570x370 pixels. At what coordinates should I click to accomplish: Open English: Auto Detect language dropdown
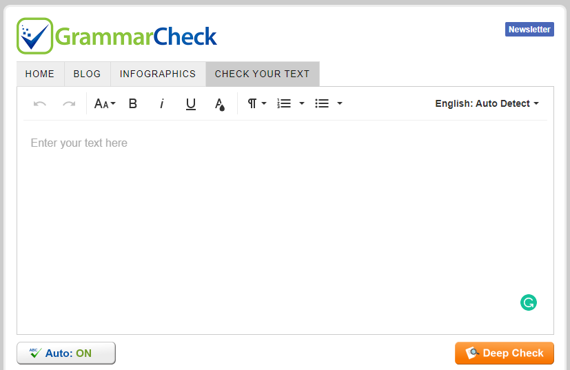(x=487, y=103)
